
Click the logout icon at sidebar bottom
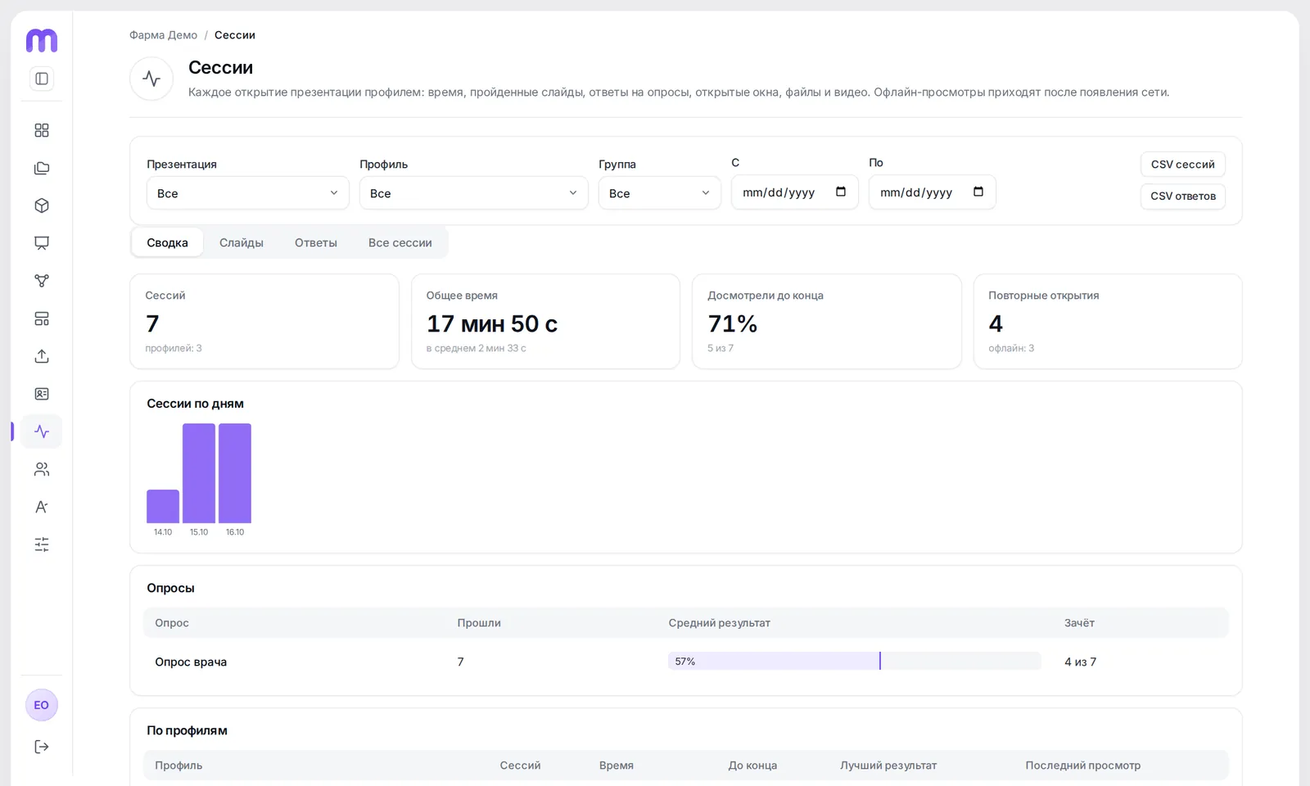[42, 747]
